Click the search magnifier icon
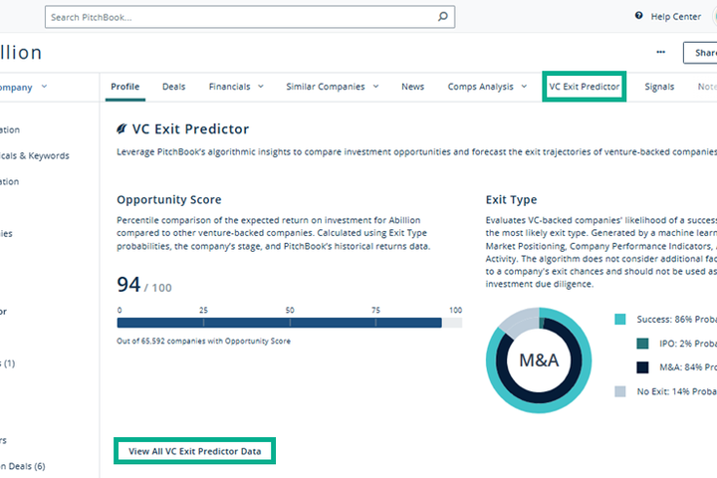The height and width of the screenshot is (478, 717). coord(442,17)
